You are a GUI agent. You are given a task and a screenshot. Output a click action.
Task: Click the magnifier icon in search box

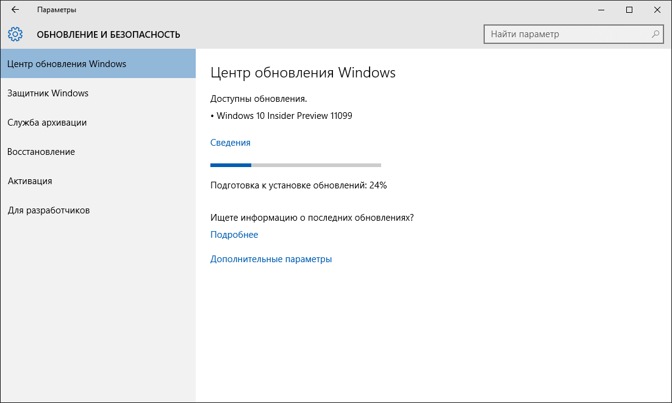(654, 34)
